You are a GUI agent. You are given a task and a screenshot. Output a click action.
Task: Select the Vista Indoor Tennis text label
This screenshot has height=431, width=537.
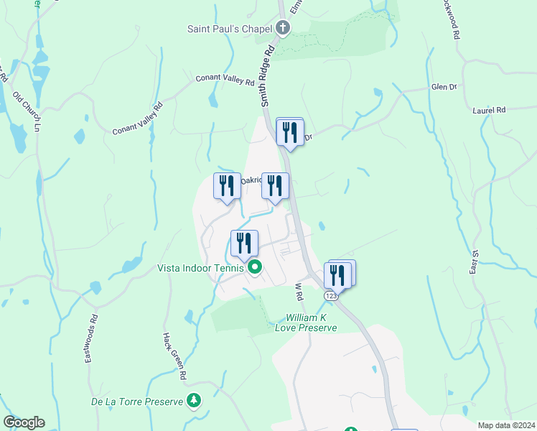[x=201, y=268]
